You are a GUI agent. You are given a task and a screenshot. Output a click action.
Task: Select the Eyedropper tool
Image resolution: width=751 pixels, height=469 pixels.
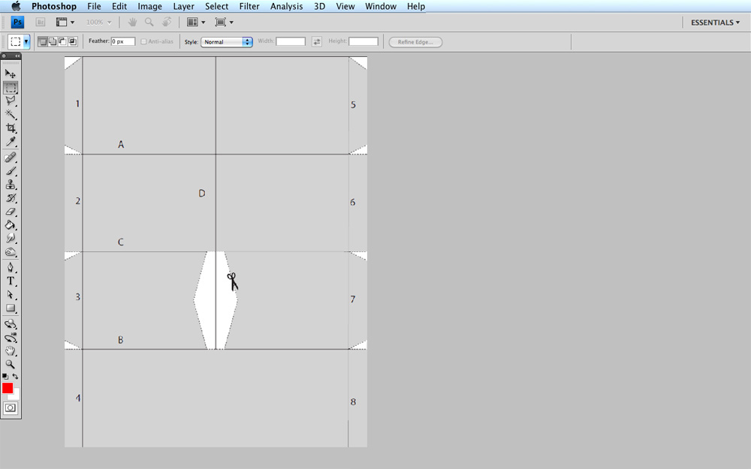click(11, 142)
